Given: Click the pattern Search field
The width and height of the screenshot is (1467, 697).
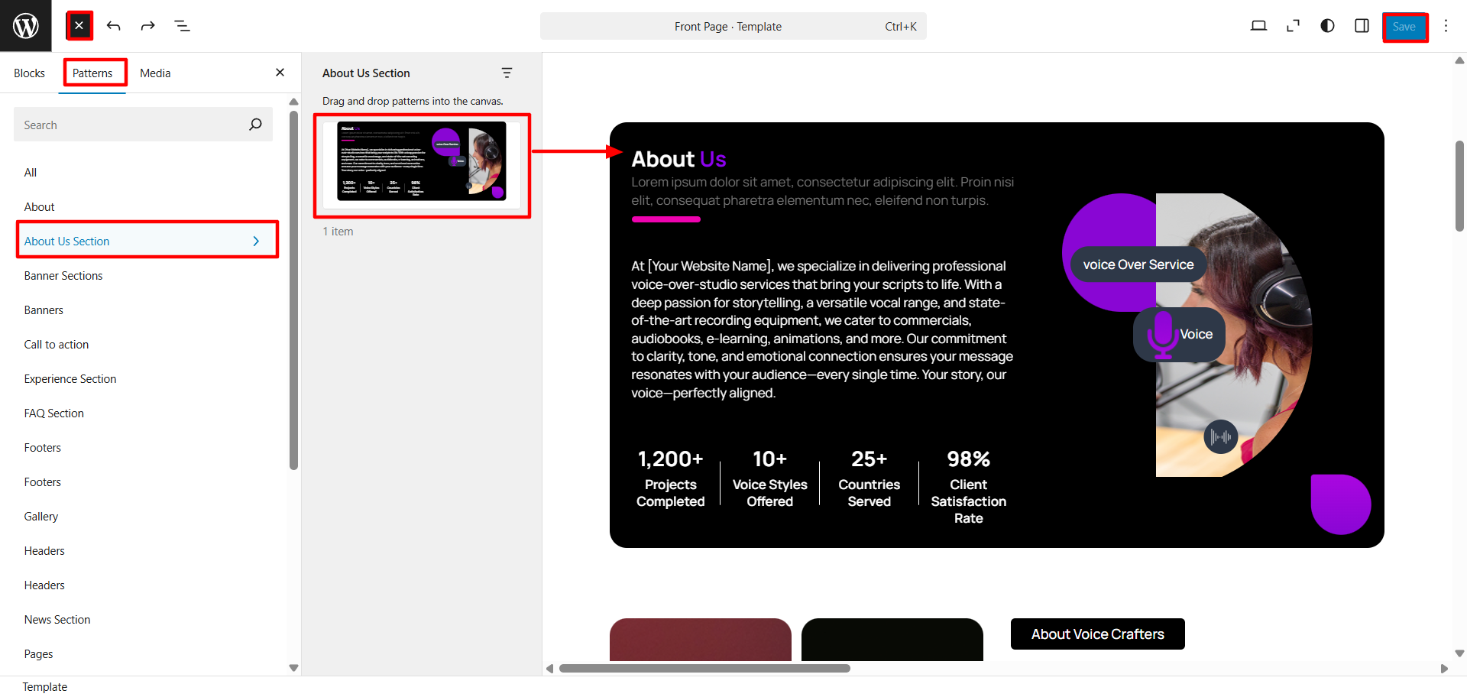Looking at the screenshot, I should pos(130,125).
